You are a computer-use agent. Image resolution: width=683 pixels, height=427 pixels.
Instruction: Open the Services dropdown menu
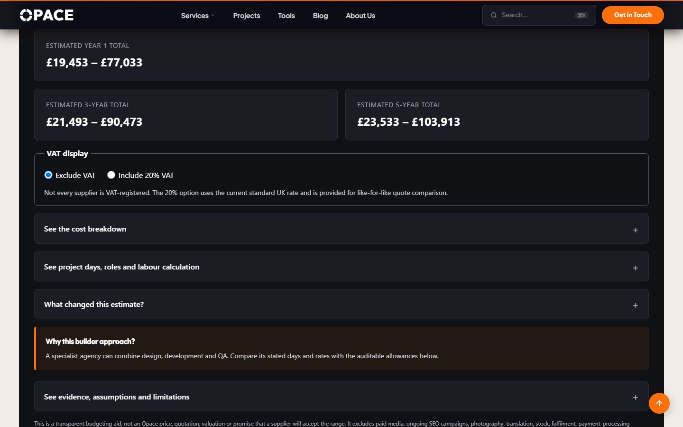[198, 16]
